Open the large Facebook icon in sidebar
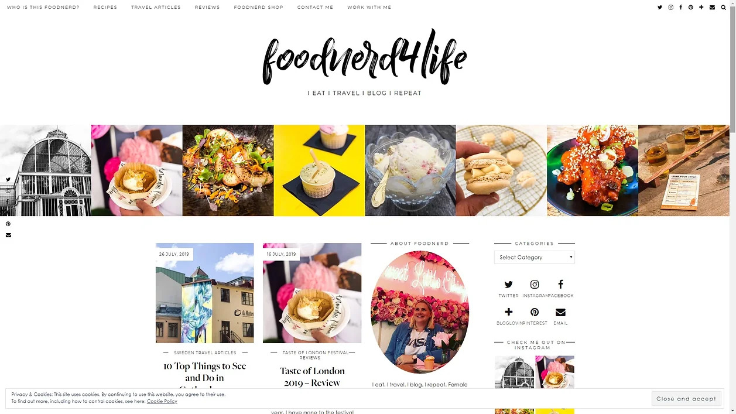 (560, 285)
